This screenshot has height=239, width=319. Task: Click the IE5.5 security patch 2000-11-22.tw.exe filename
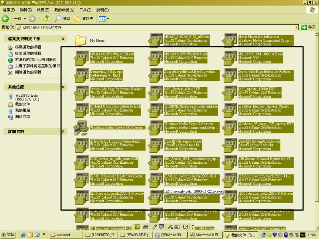coord(193,192)
